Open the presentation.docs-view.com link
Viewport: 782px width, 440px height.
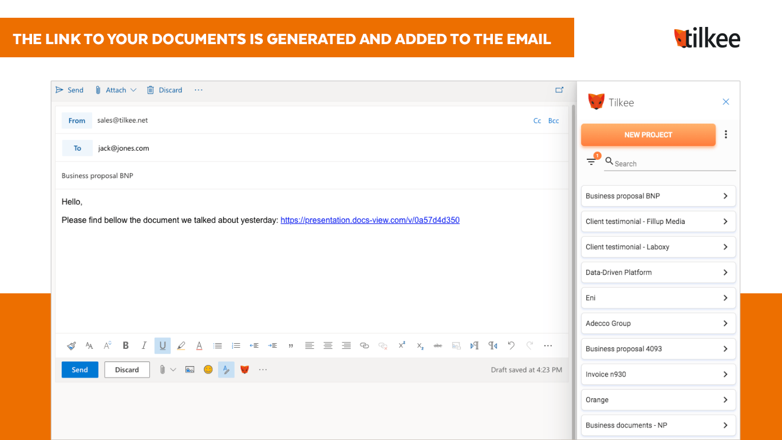click(370, 220)
